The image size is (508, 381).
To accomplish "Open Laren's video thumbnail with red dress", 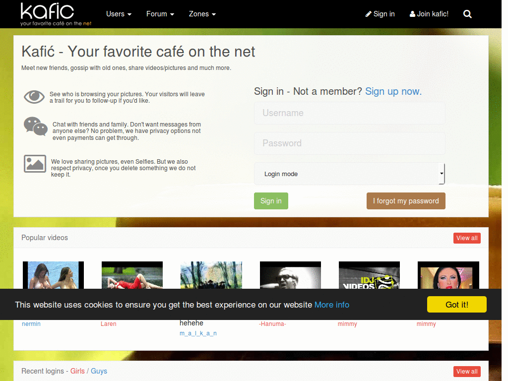I will pos(132,275).
